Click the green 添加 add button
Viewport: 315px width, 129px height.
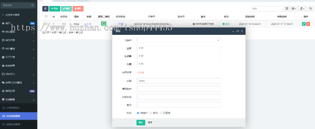(x=55, y=9)
